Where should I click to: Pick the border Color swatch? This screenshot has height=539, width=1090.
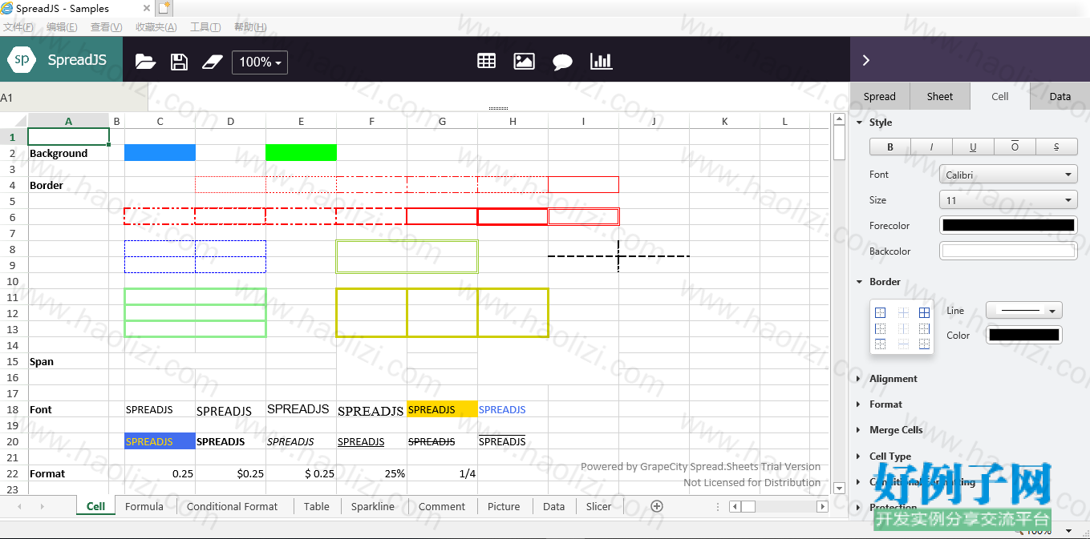coord(1023,336)
